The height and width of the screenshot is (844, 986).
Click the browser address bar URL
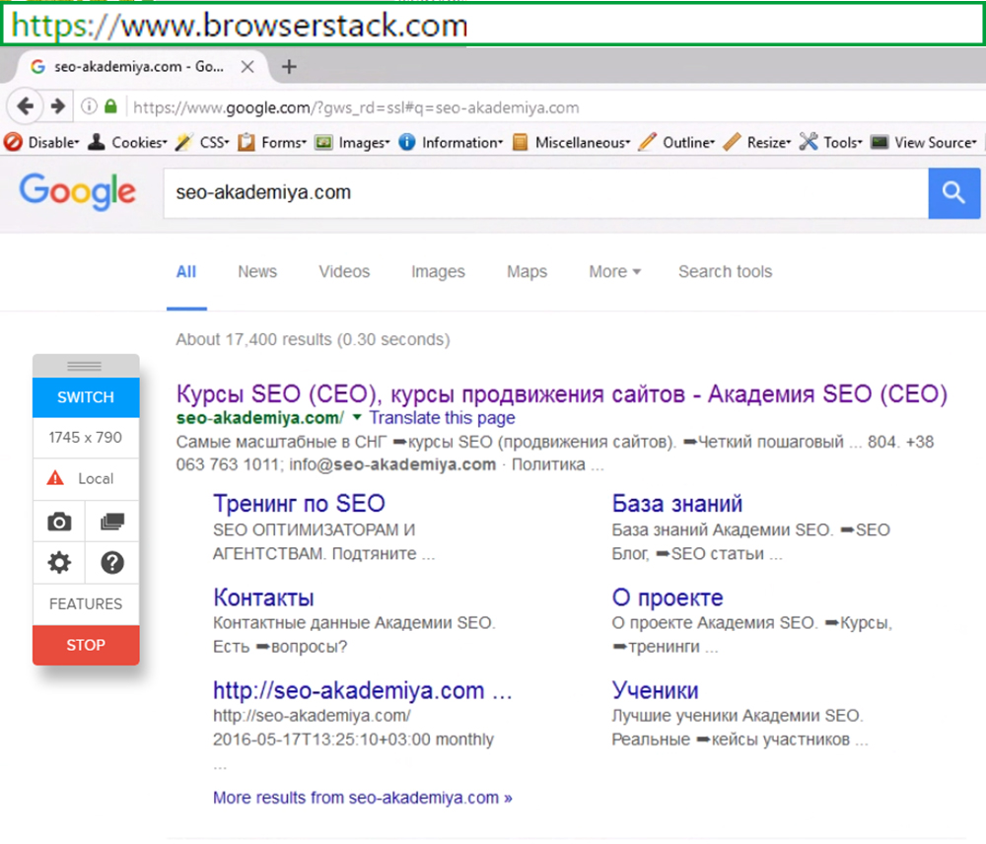tap(356, 107)
